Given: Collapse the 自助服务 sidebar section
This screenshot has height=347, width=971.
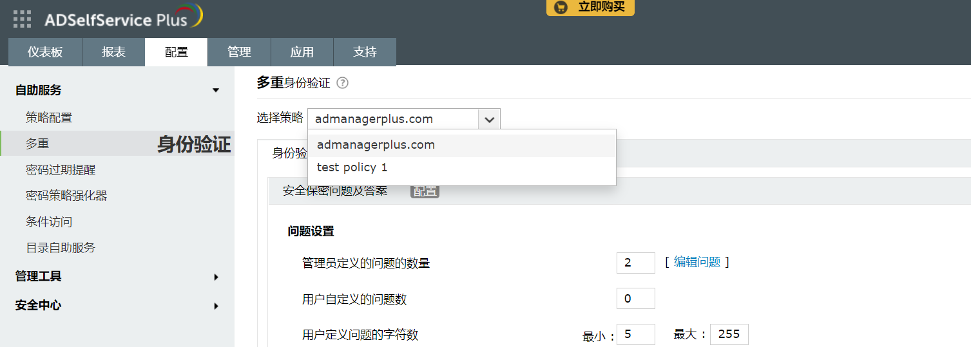Looking at the screenshot, I should tap(216, 91).
